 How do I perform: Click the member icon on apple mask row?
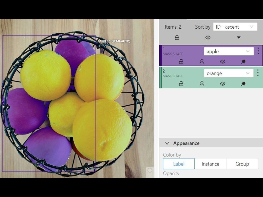(202, 61)
